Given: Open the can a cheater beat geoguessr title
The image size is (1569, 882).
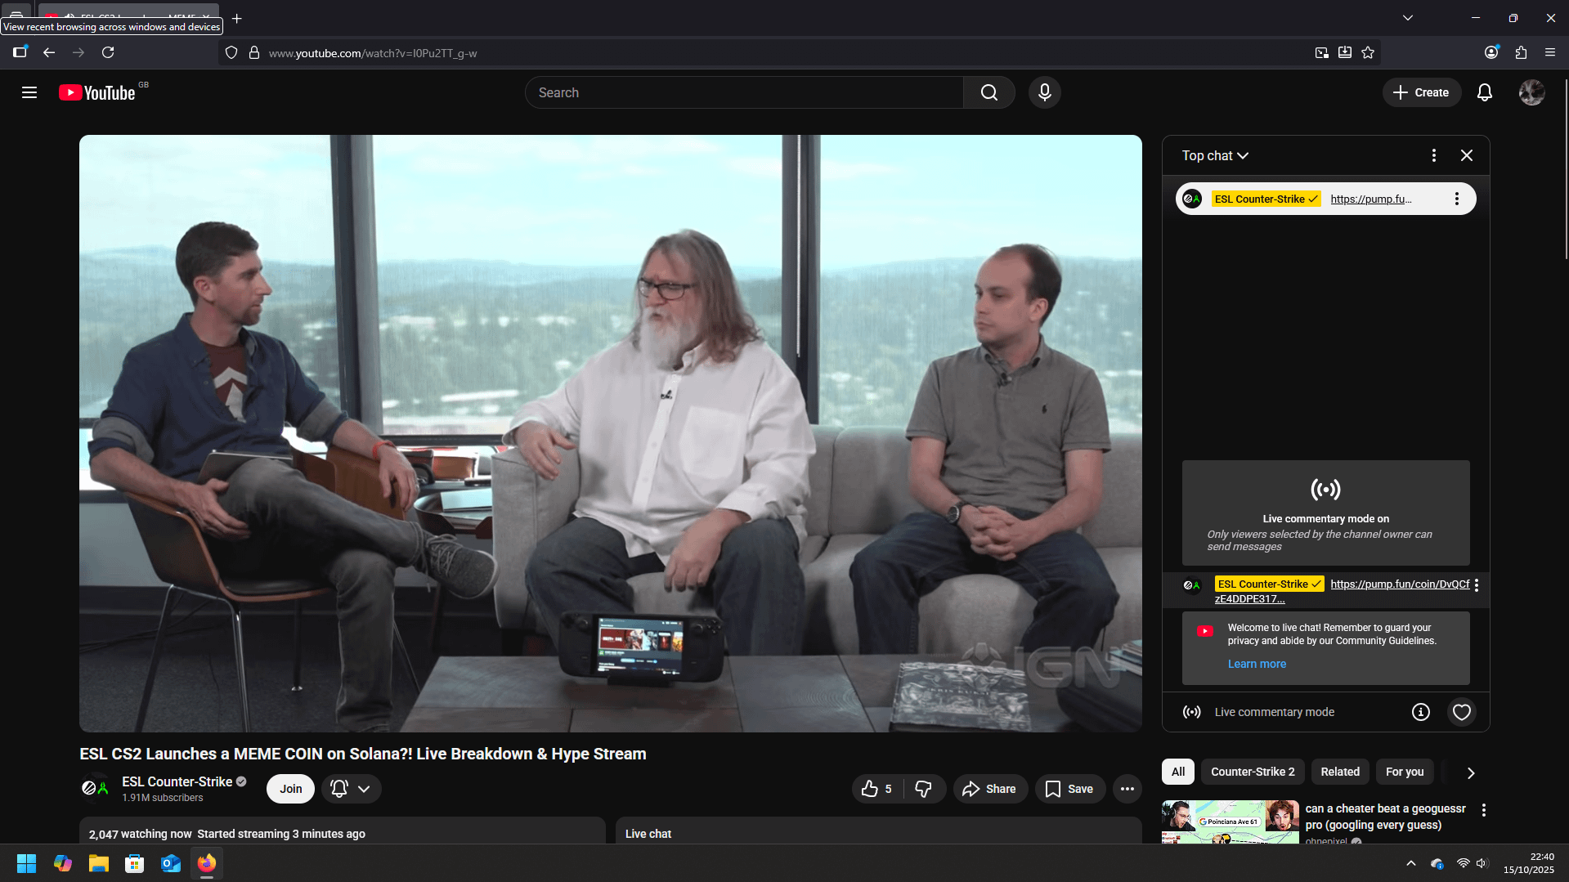Looking at the screenshot, I should coord(1386,817).
